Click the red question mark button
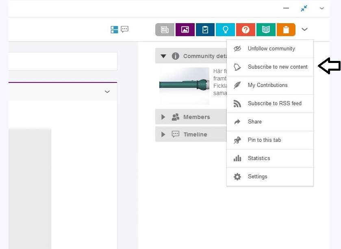This screenshot has width=341, height=249. (245, 30)
